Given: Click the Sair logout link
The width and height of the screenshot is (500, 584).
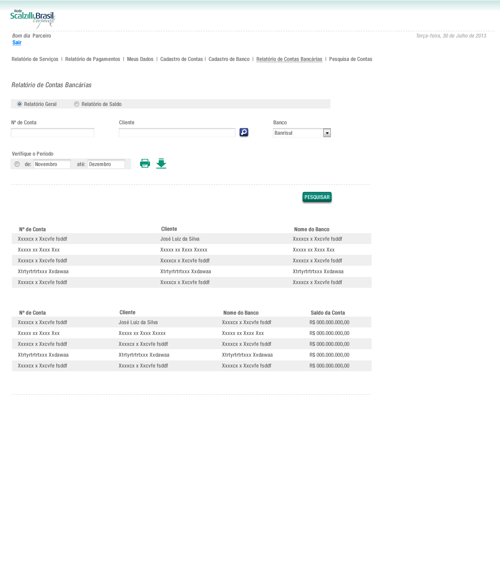Looking at the screenshot, I should click(17, 43).
